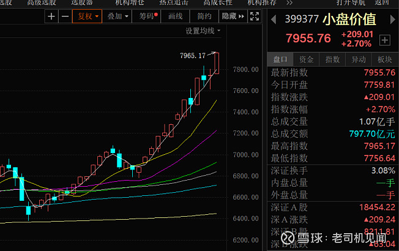Go to previous index with left arrow
The height and width of the screenshot is (251, 399).
(x=274, y=20)
